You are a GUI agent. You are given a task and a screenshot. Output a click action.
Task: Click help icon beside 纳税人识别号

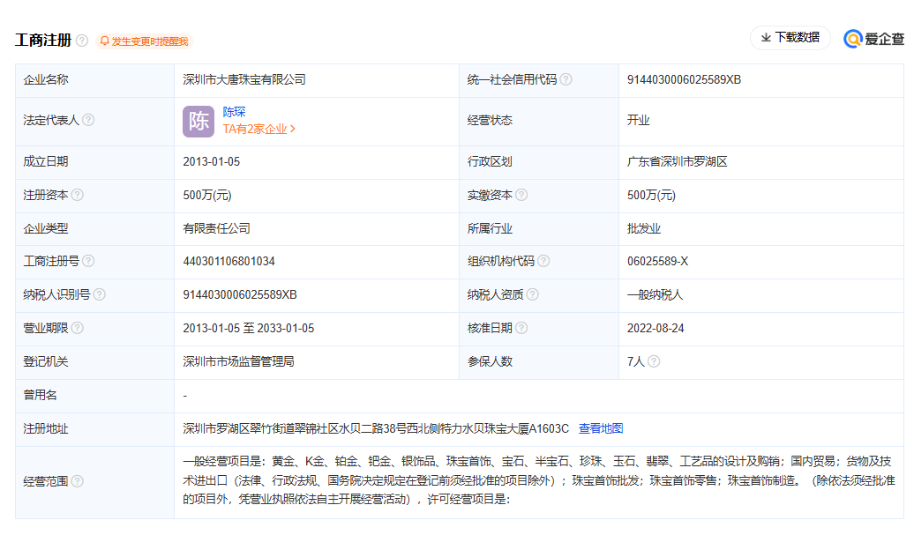[x=99, y=294]
